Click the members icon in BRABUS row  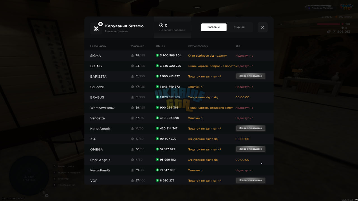(x=133, y=97)
